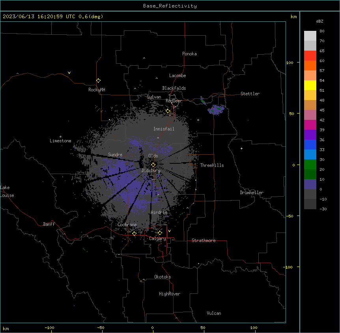Click the white caret marker below Innisfail
The width and height of the screenshot is (340, 333).
158,138
